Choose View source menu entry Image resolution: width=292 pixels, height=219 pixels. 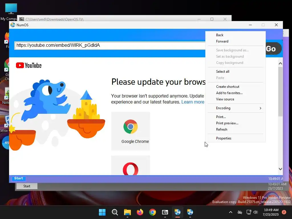[236, 99]
